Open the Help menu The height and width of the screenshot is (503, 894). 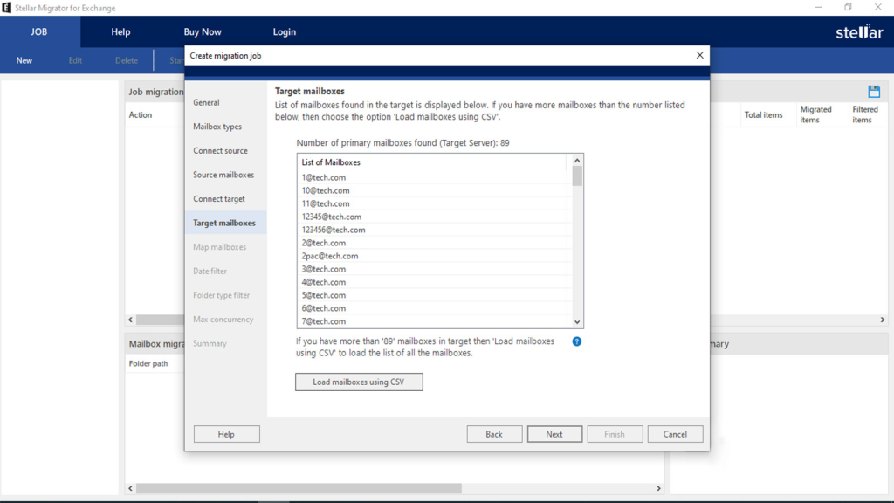pyautogui.click(x=120, y=32)
